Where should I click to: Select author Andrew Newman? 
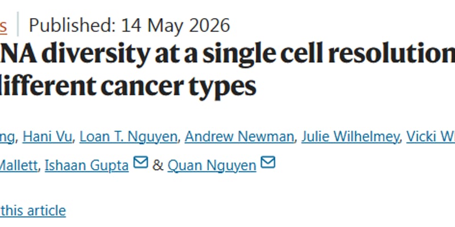(x=239, y=137)
